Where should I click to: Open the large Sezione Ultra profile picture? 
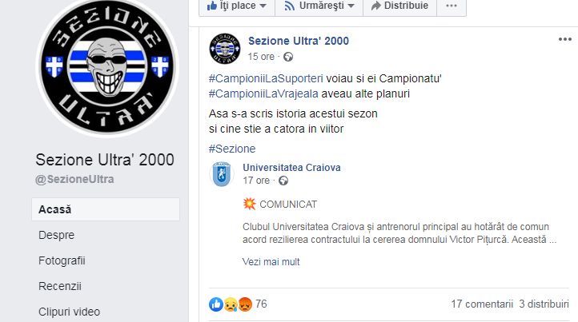pos(107,66)
